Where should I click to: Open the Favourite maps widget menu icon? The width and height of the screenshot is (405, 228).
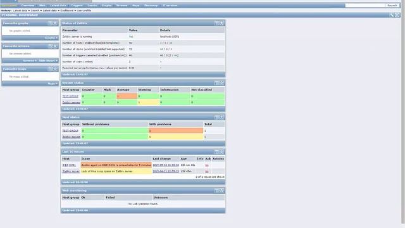pos(50,69)
